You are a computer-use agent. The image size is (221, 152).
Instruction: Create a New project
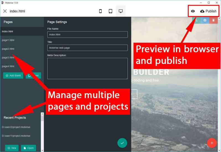pos(12,148)
